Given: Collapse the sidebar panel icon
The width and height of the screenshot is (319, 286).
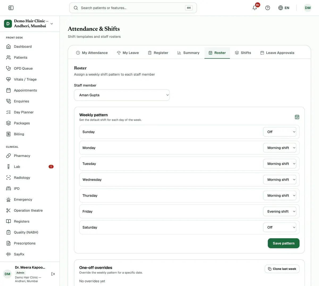Looking at the screenshot, I should tap(11, 8).
